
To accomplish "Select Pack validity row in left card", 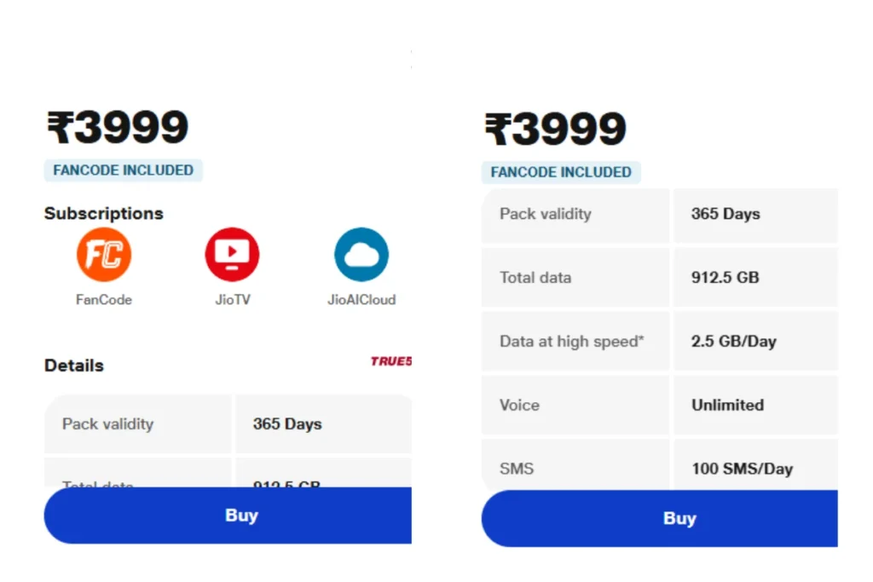I will pos(228,424).
